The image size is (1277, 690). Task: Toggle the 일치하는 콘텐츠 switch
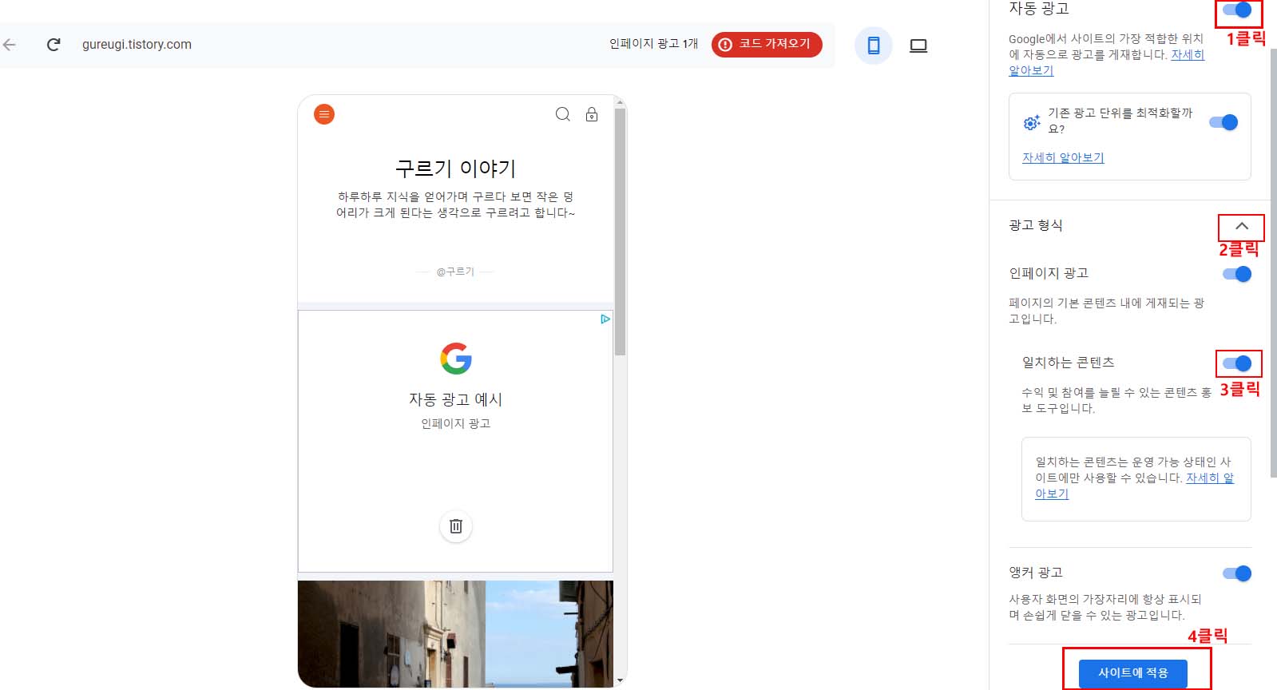click(x=1237, y=363)
